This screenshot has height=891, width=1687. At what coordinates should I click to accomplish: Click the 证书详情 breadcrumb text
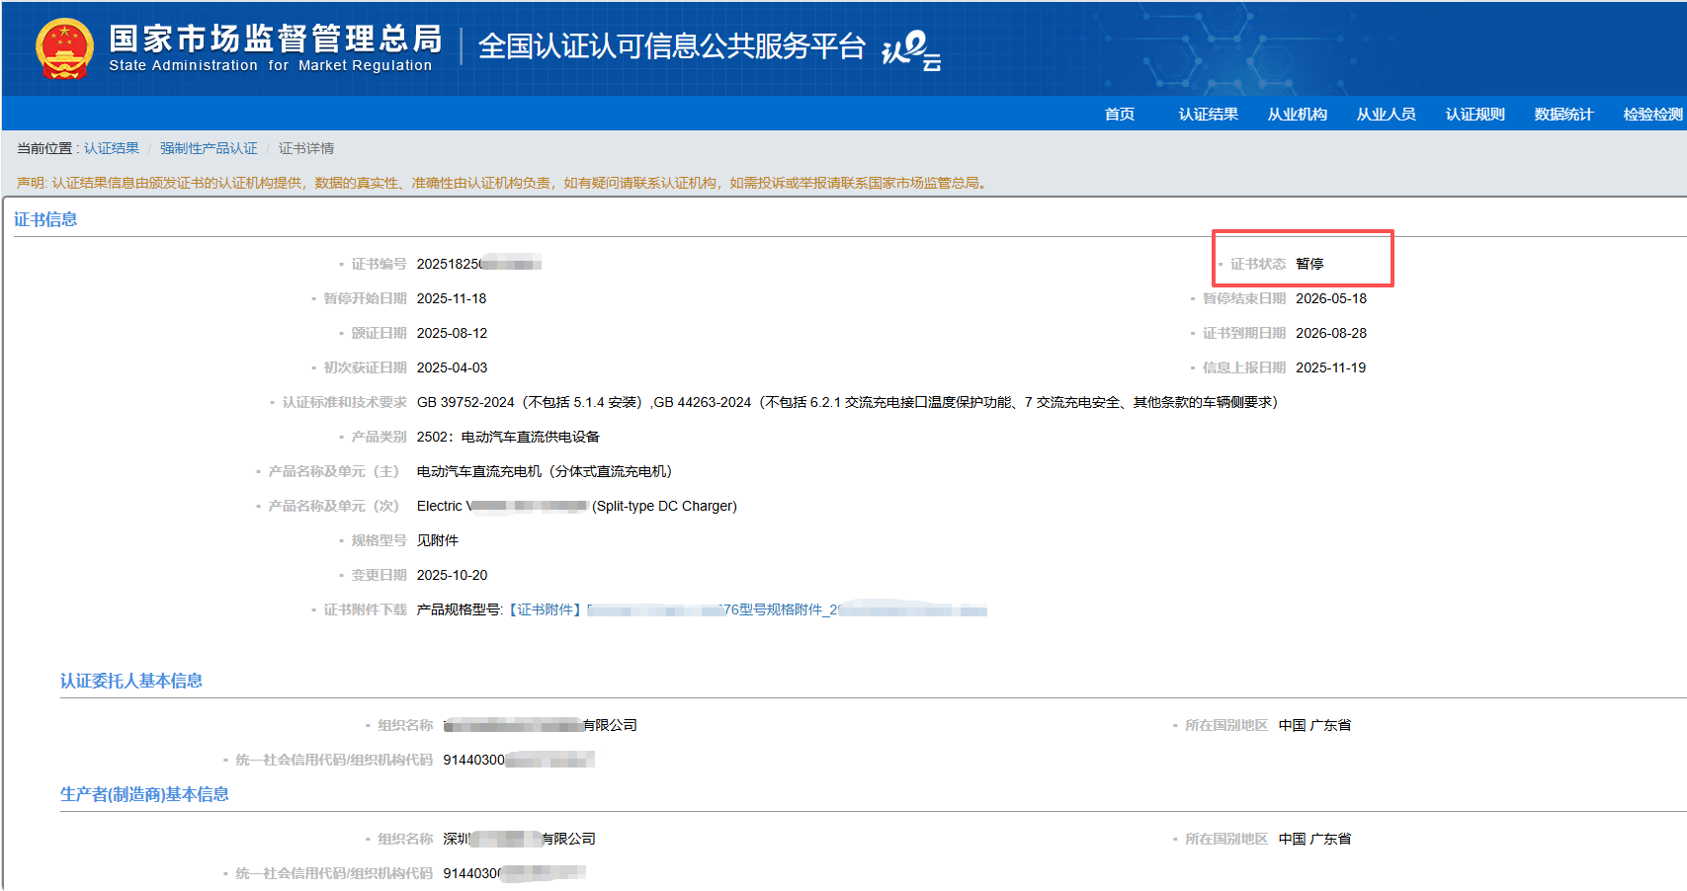[308, 147]
